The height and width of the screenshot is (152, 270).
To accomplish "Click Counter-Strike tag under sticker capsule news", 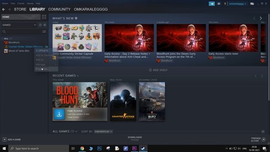I will (x=72, y=57).
